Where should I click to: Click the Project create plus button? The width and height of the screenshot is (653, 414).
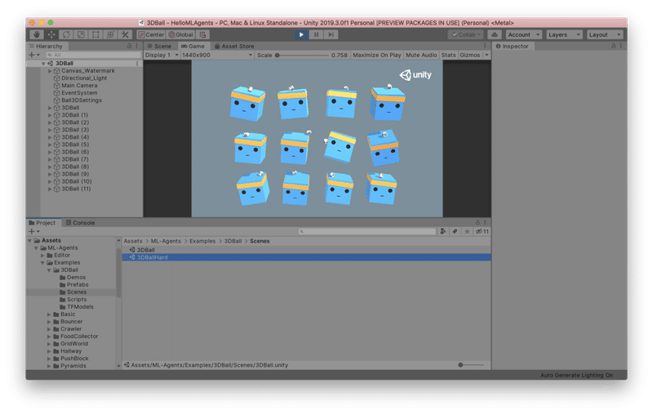coord(33,232)
